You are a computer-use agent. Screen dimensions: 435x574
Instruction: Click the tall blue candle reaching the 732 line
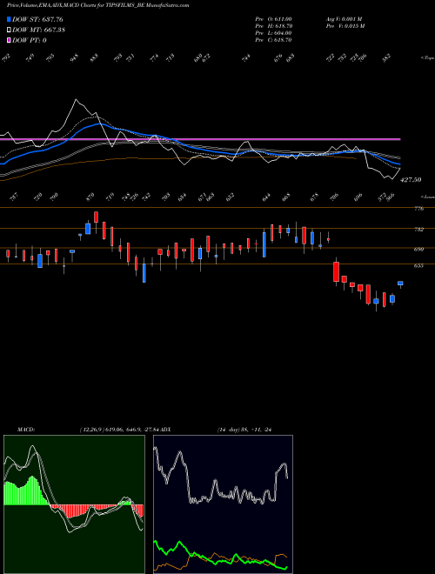click(264, 244)
